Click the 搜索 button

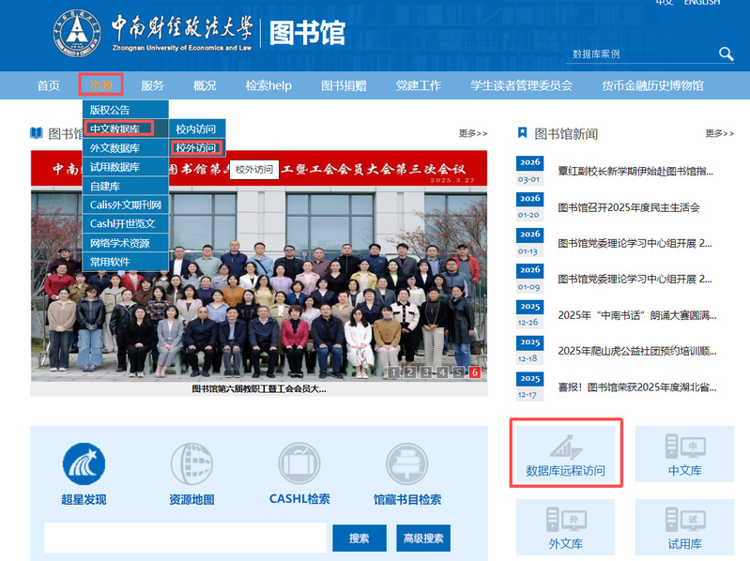point(359,538)
